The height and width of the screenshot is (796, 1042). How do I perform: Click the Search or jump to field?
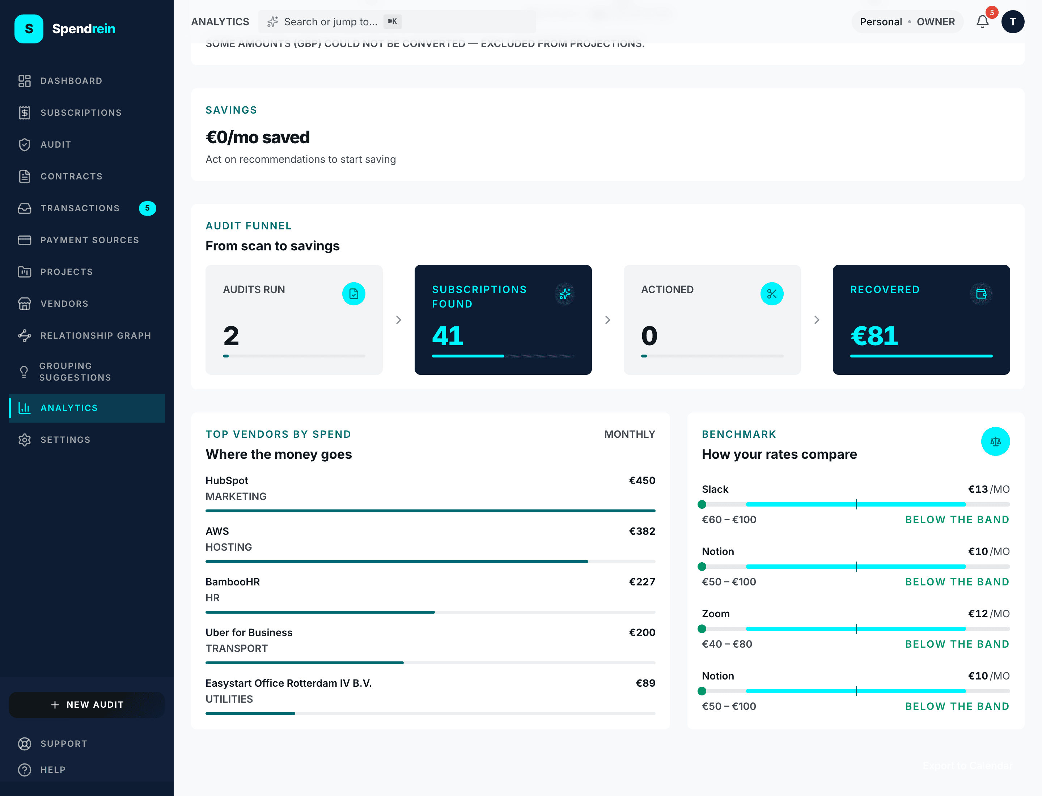point(398,22)
